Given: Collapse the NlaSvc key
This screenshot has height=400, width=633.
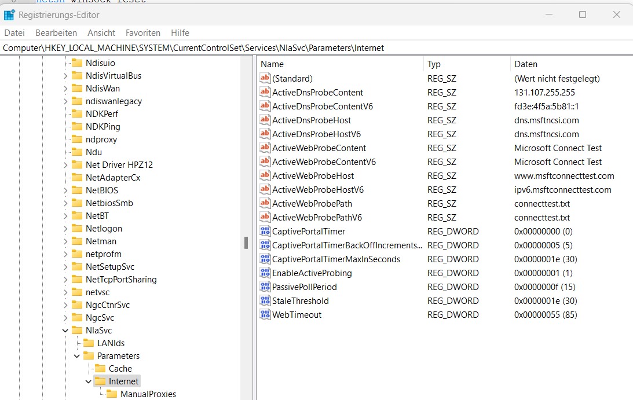Looking at the screenshot, I should point(65,331).
